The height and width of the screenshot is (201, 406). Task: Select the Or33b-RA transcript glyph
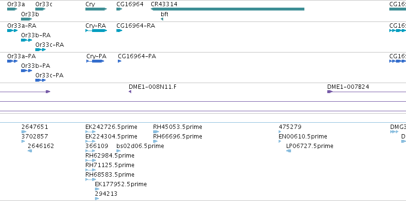pos(26,40)
